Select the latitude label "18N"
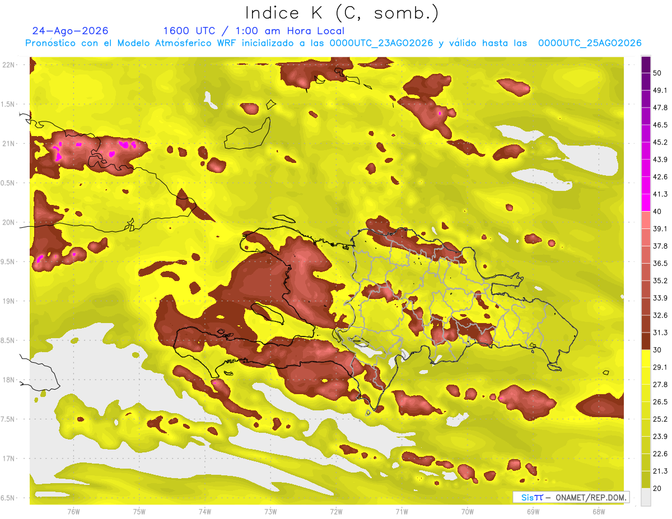The height and width of the screenshot is (519, 672). coord(9,380)
